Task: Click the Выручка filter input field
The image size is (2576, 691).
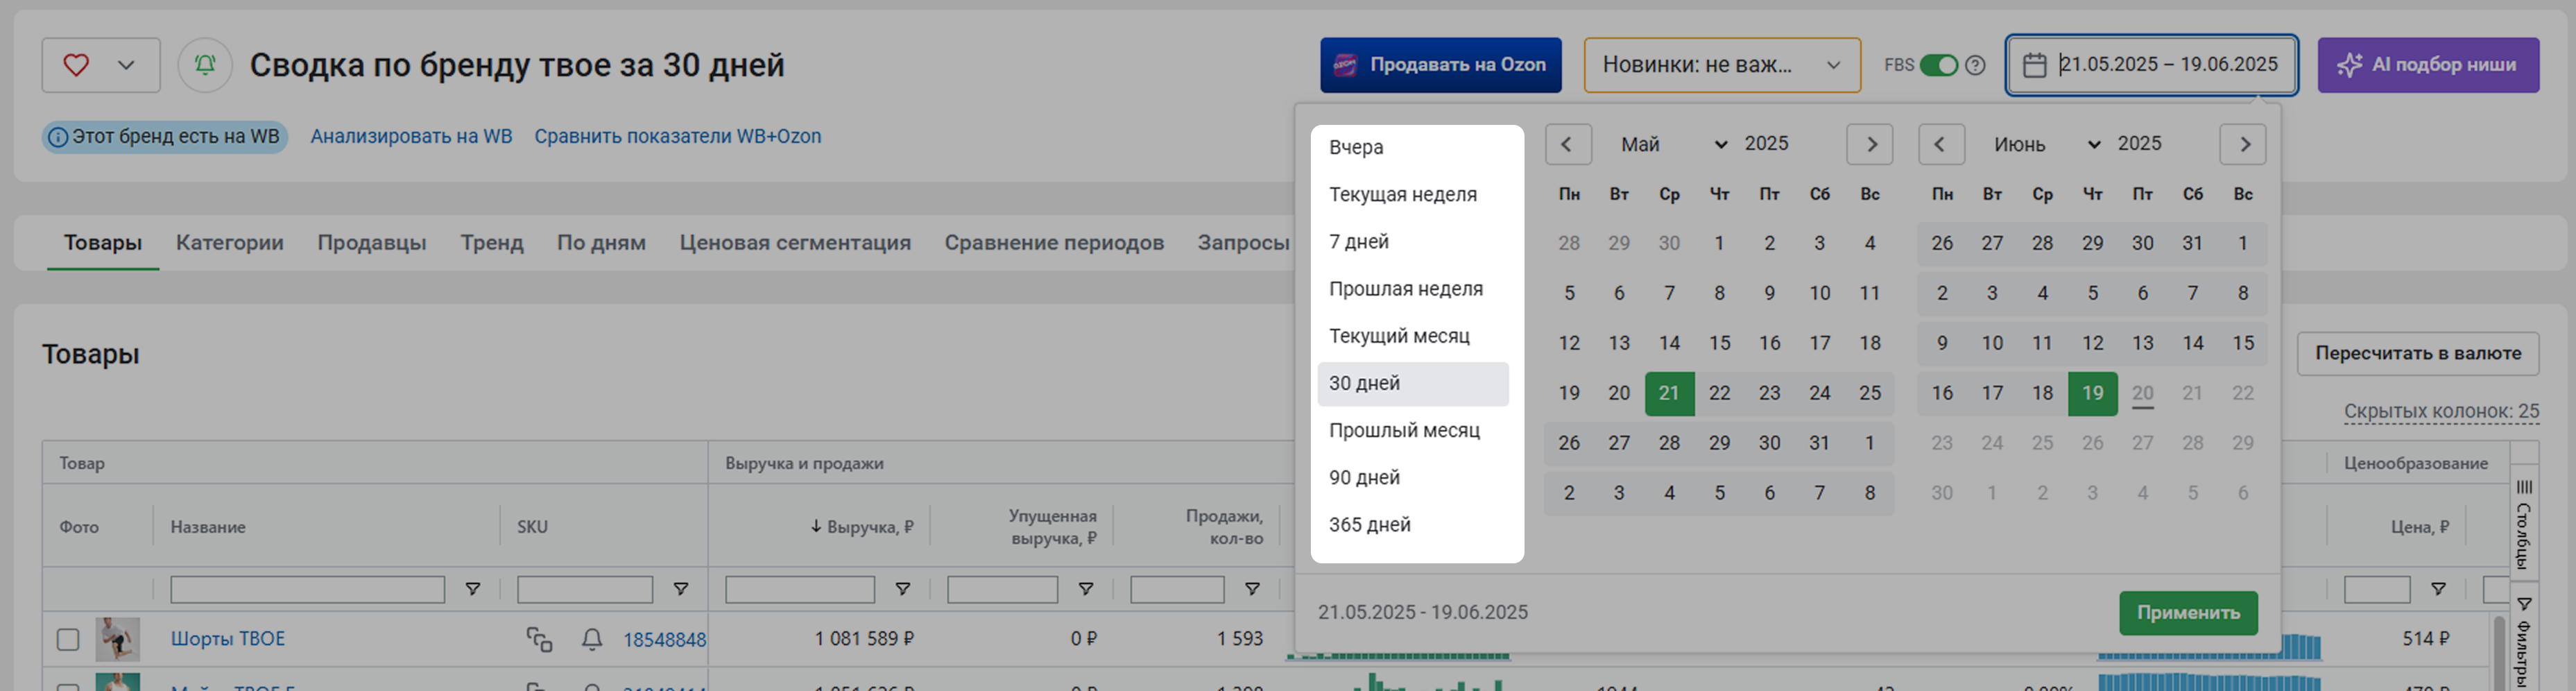Action: [800, 589]
